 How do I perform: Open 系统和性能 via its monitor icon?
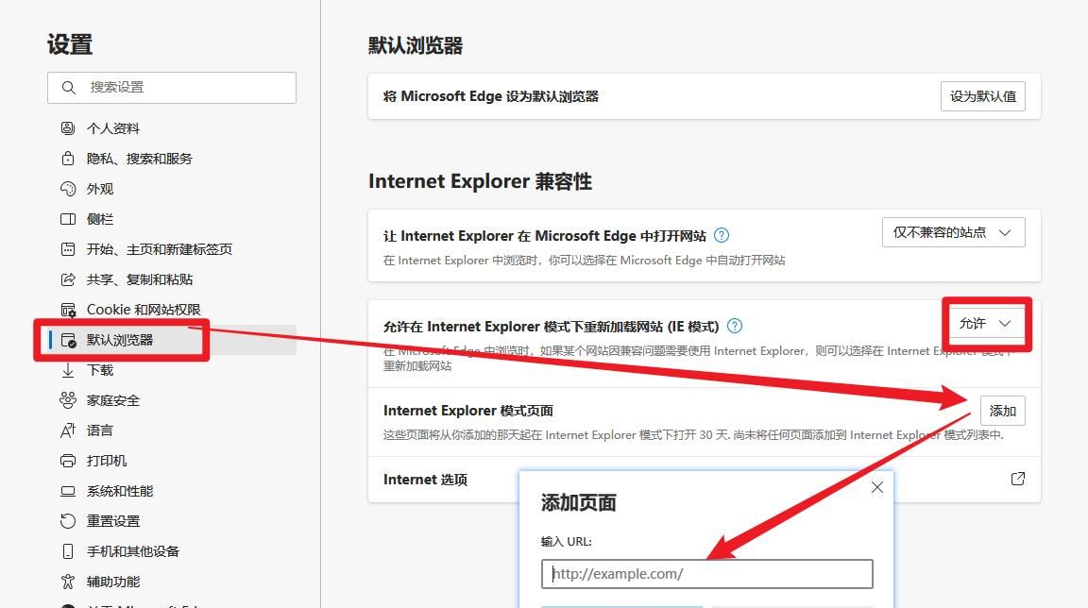tap(65, 490)
